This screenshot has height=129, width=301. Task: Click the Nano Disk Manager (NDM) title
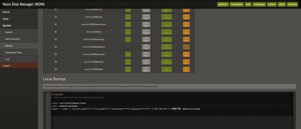point(24,5)
